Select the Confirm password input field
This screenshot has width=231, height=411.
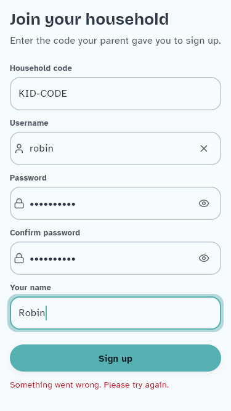[116, 258]
